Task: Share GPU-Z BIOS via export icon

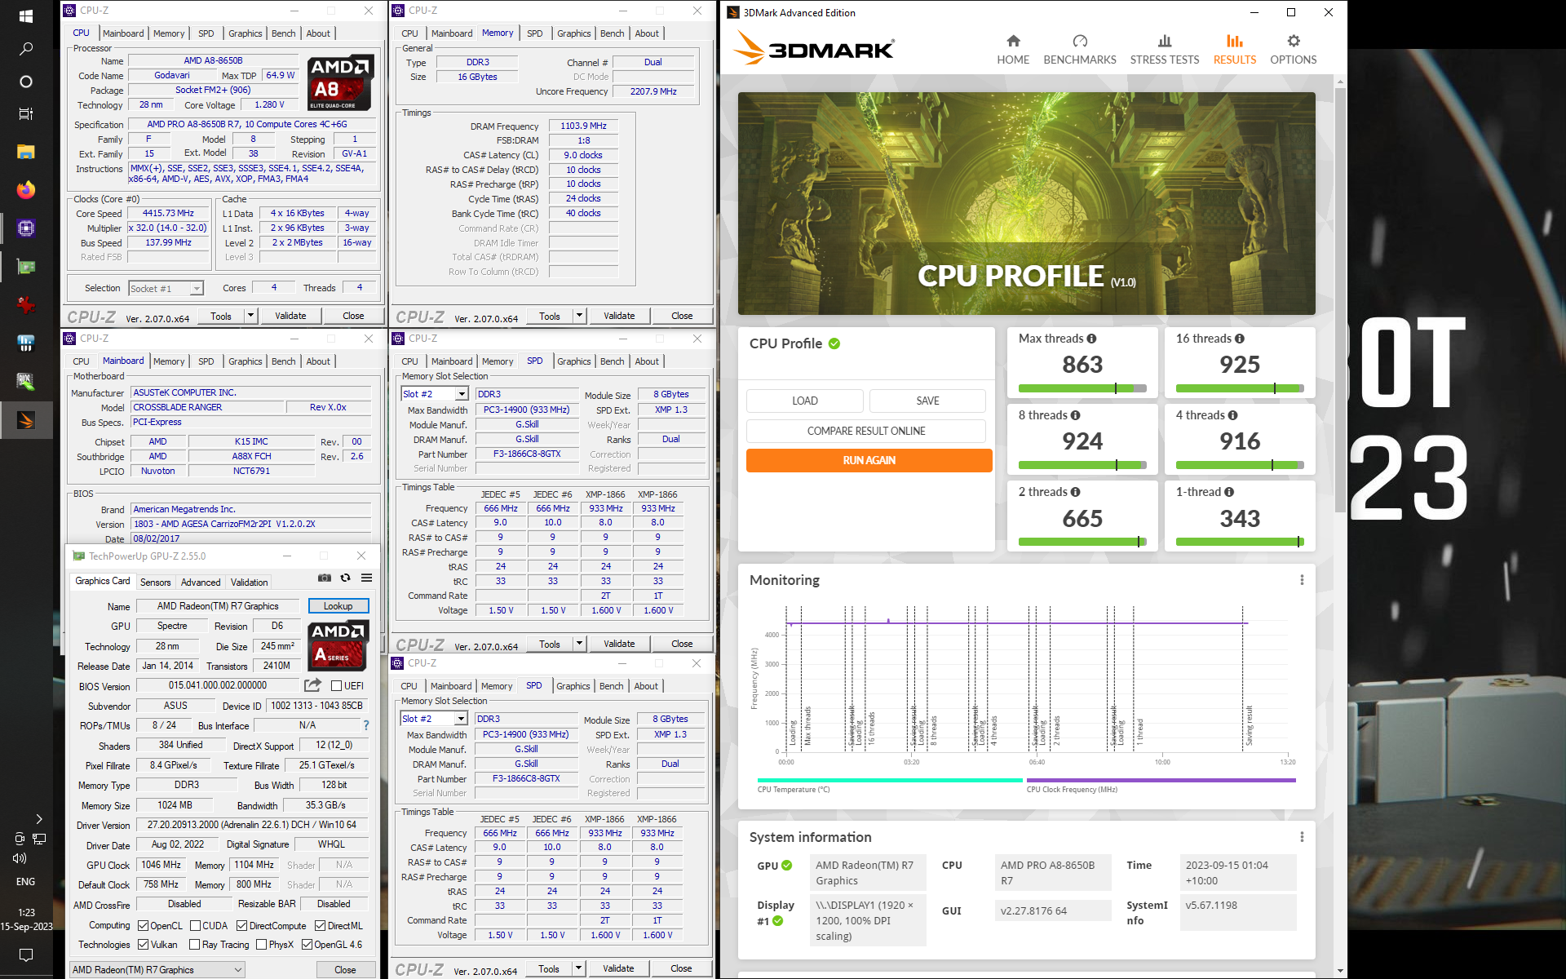Action: [x=312, y=685]
